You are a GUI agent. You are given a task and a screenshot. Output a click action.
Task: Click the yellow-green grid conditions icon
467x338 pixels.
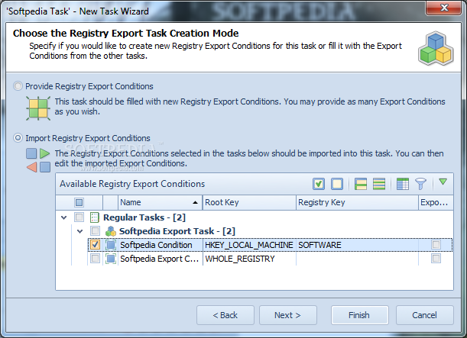(38, 108)
